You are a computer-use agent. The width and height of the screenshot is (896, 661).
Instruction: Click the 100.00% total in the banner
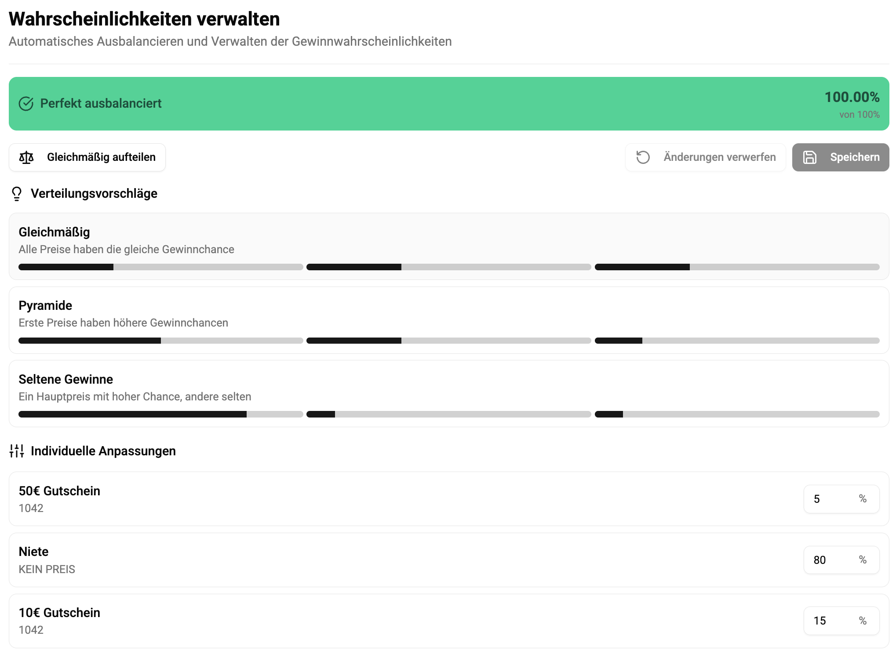(852, 97)
